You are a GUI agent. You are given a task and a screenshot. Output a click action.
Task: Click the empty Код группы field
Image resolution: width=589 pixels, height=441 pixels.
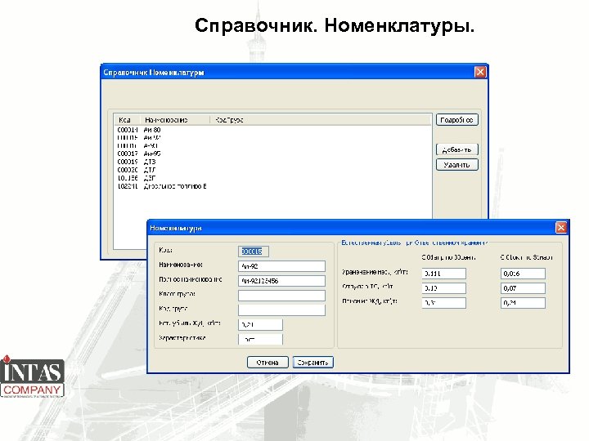281,310
